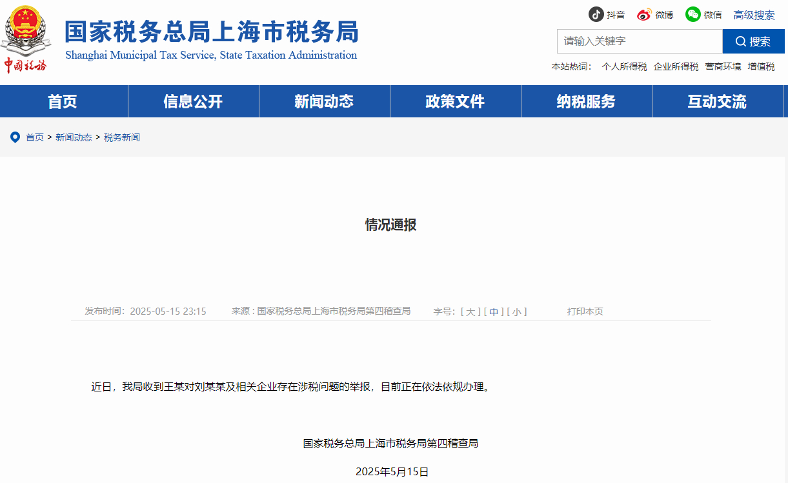Open 高级搜索 advanced search
The width and height of the screenshot is (788, 483).
(754, 15)
